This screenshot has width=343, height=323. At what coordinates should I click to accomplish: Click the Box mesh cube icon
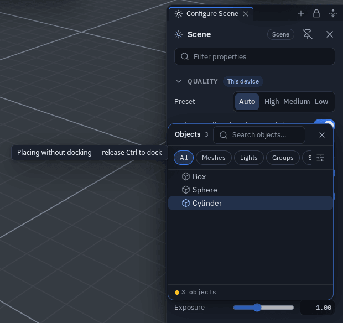(x=186, y=176)
